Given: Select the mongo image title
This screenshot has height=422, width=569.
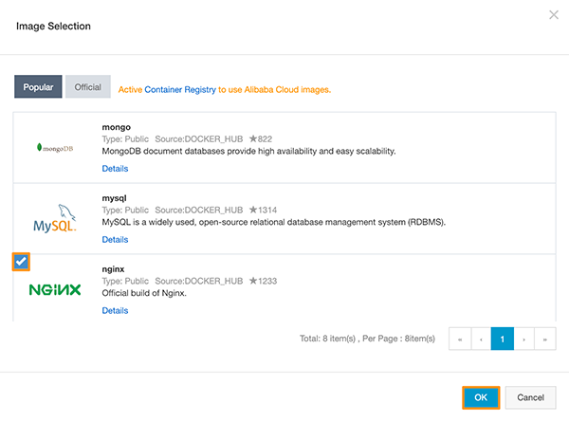Looking at the screenshot, I should 116,127.
